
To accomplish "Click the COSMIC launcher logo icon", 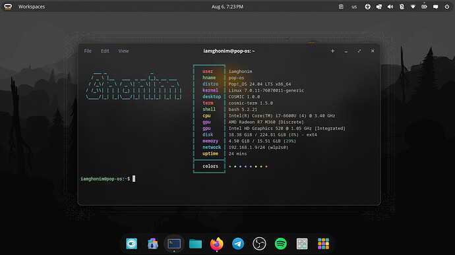I will [x=8, y=7].
